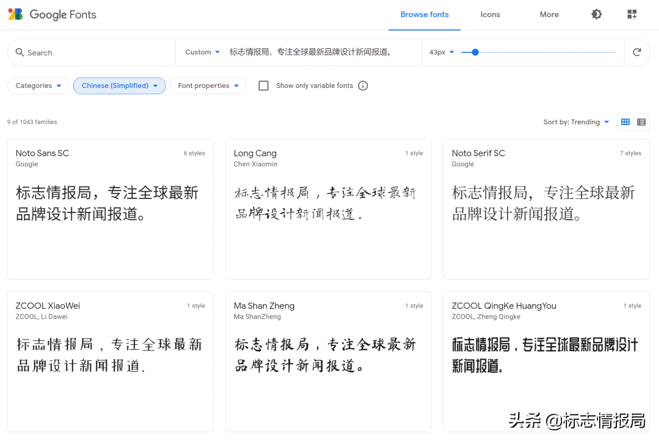Click the font size slider handle
Image resolution: width=659 pixels, height=442 pixels.
[x=475, y=53]
